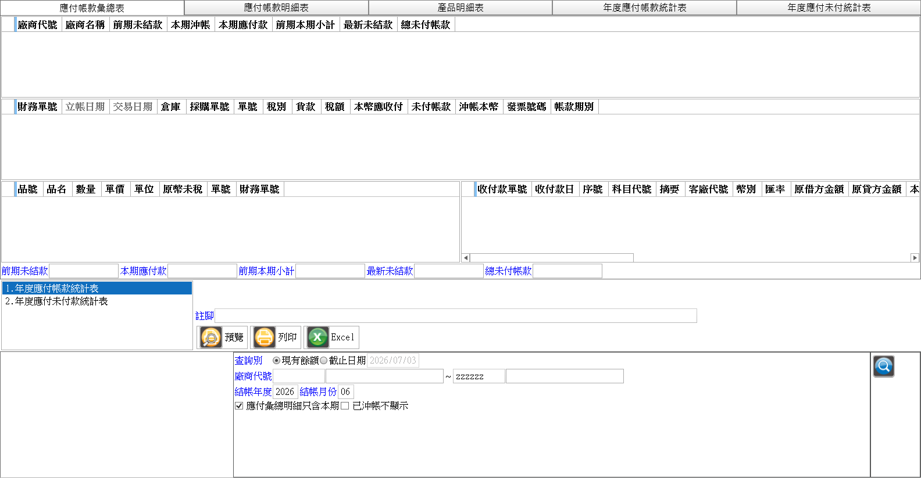Screen dimensions: 921x478
Task: Click the 結帳月份 field showing 06
Action: (x=346, y=392)
